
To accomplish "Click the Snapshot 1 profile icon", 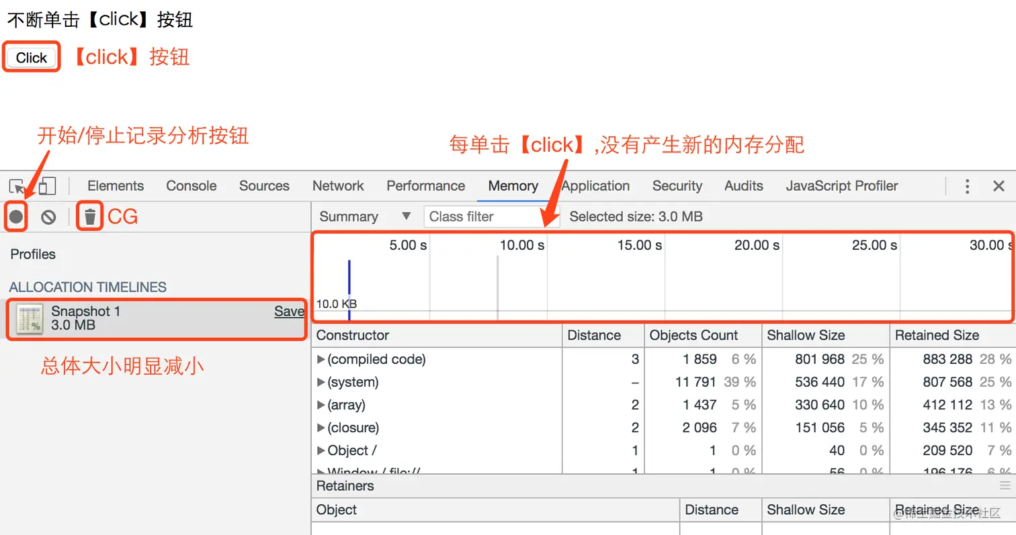I will (x=30, y=319).
